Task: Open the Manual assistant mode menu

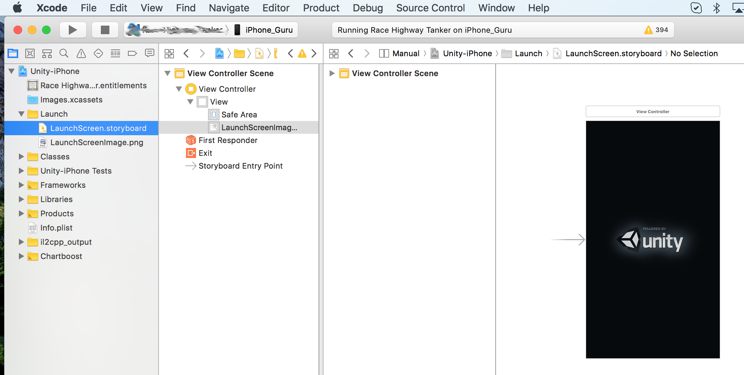Action: coord(399,53)
